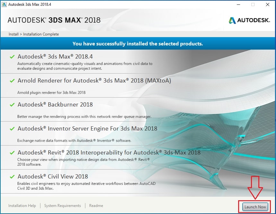This screenshot has height=214, width=276.
Task: Click the 'Exchange native data formats' description
Action: tap(74, 140)
